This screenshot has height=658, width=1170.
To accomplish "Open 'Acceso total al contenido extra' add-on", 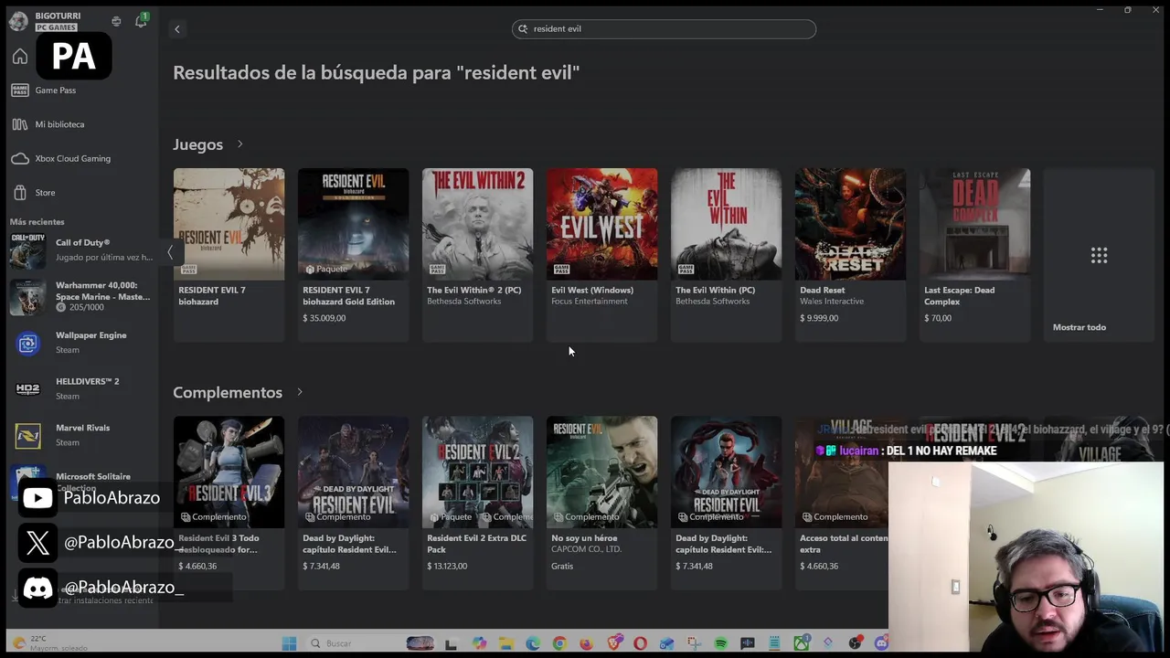I will [x=842, y=503].
